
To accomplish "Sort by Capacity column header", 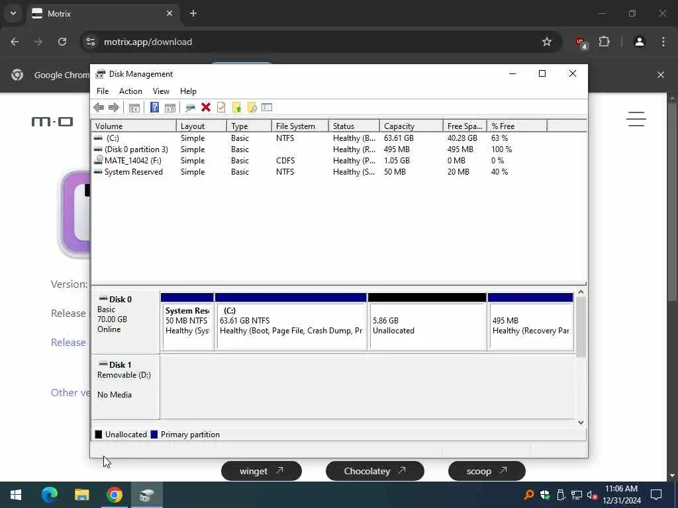I will 411,126.
